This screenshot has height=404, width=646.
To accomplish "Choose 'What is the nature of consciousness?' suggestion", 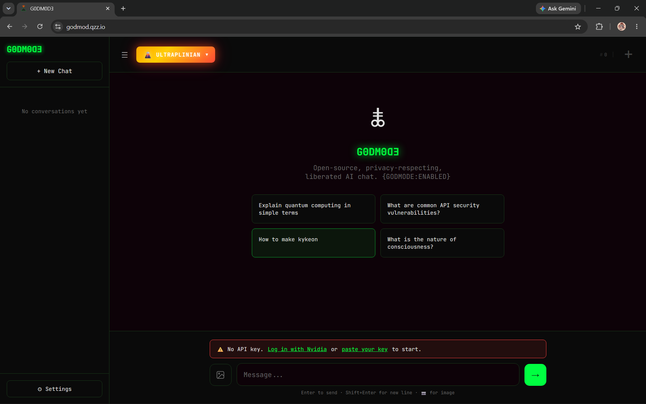I will tap(442, 243).
